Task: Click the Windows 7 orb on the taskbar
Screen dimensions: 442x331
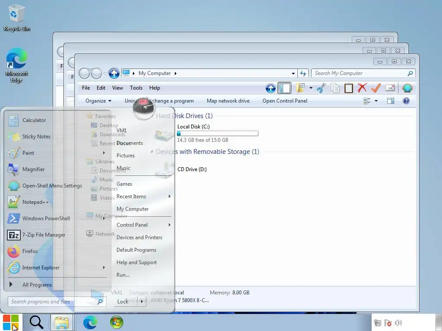Action: click(117, 322)
